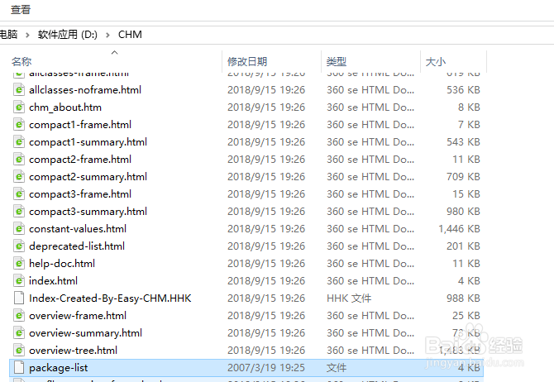Click the 980 KB size value
The width and height of the screenshot is (554, 382).
[x=463, y=212]
